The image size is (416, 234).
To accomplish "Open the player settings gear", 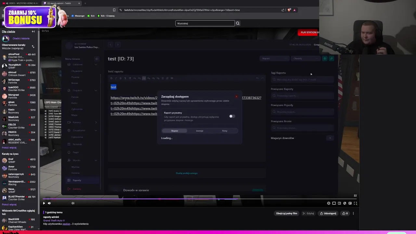I will click(329, 203).
